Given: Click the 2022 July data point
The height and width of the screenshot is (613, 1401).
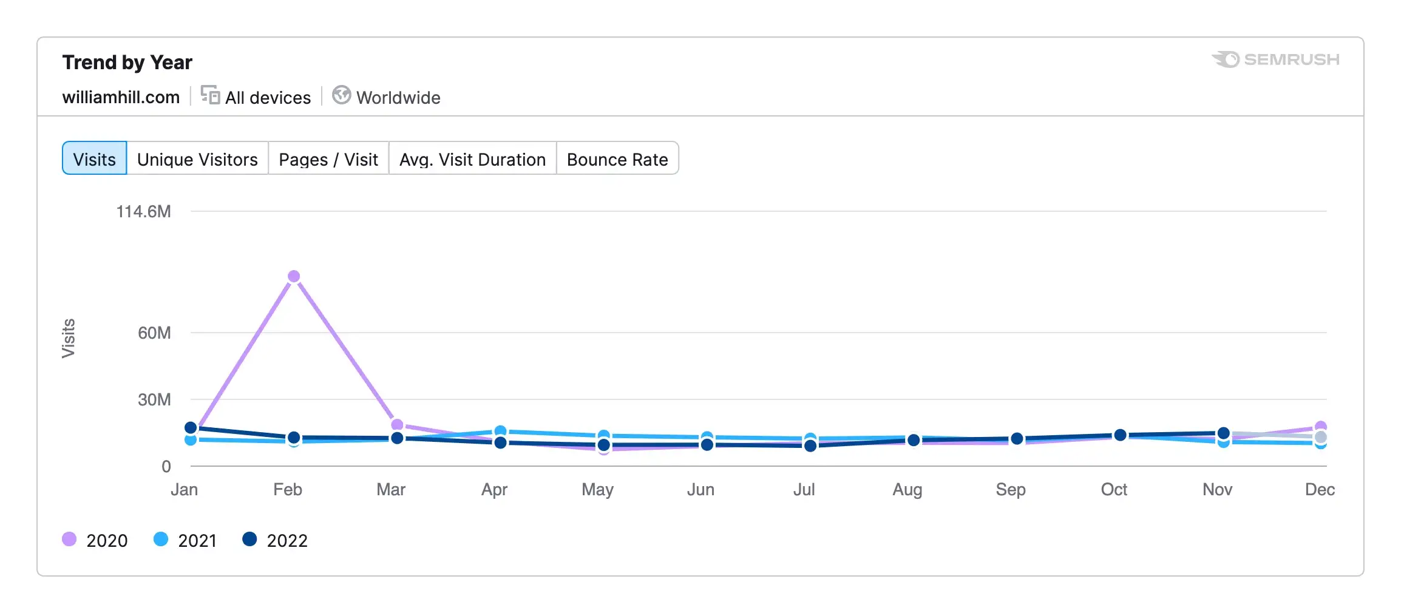Looking at the screenshot, I should [x=810, y=446].
